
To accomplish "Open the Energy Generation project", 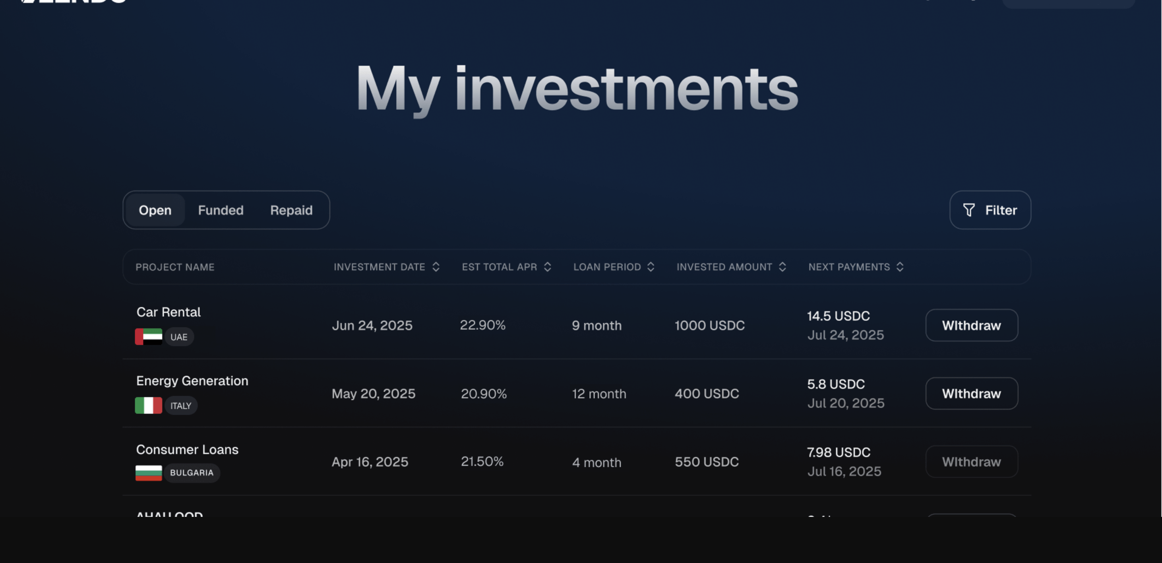I will pyautogui.click(x=192, y=381).
